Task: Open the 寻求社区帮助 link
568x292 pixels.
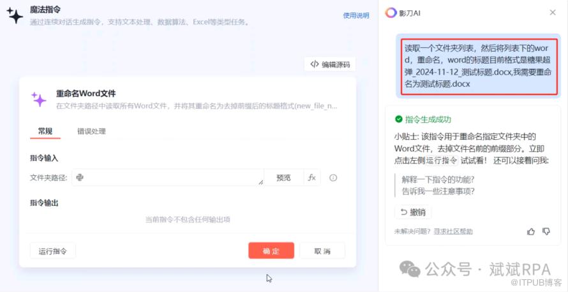Action: point(453,231)
